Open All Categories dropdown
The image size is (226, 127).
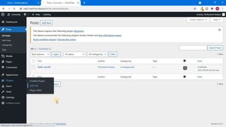[97, 54]
